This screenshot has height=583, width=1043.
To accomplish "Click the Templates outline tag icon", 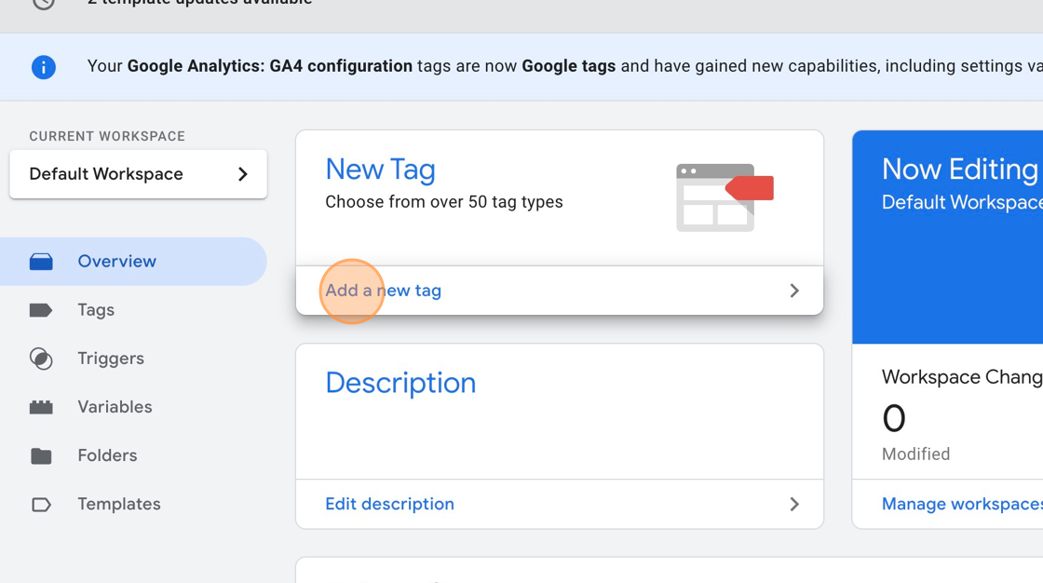I will click(41, 504).
